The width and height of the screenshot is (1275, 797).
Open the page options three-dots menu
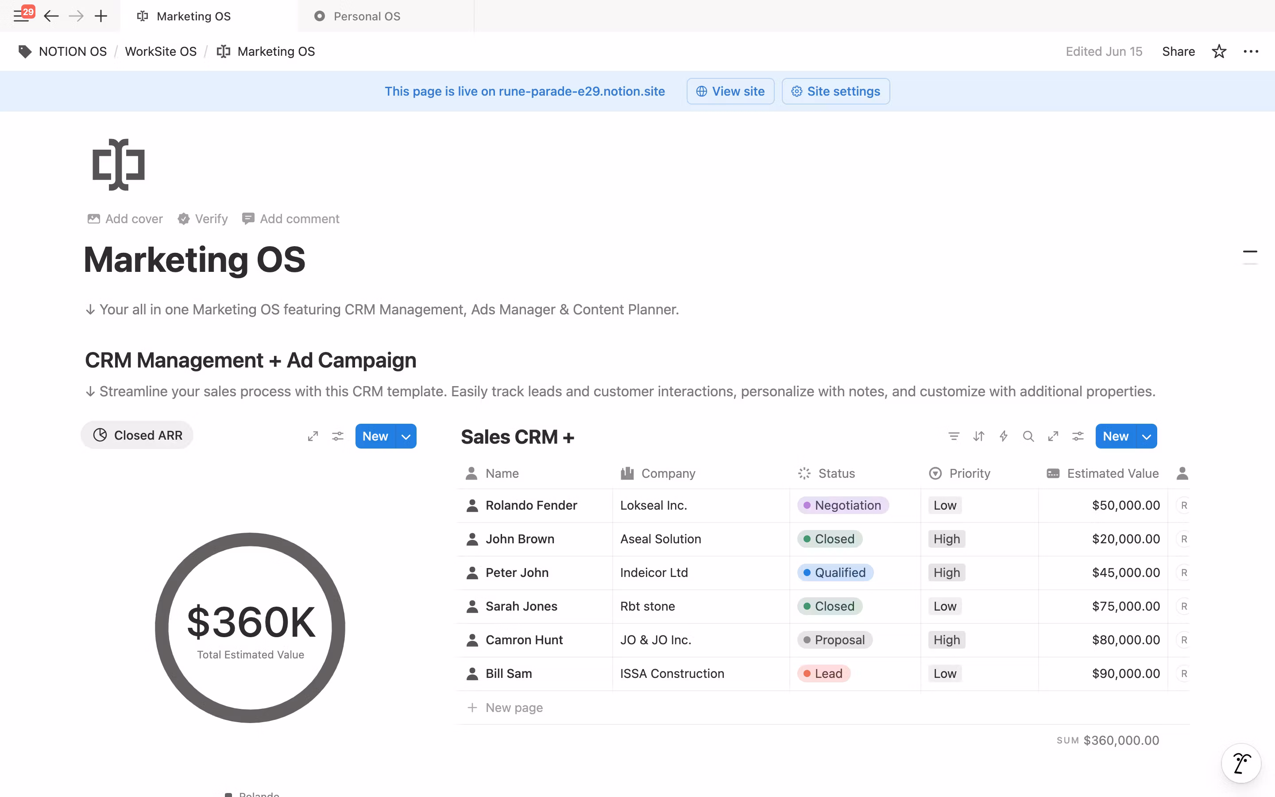[x=1251, y=51]
